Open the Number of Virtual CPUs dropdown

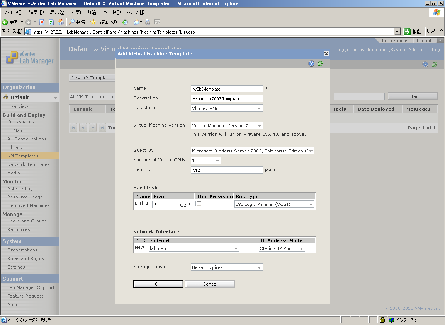click(206, 160)
